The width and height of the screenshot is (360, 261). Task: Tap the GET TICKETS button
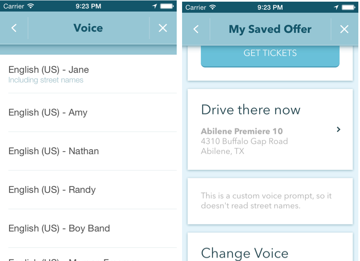pos(270,55)
